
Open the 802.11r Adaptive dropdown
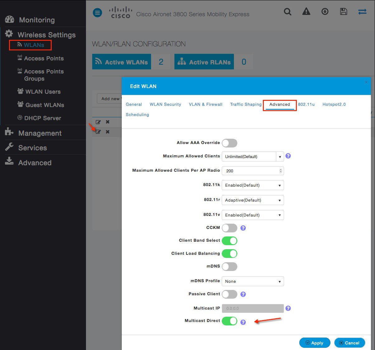click(253, 200)
